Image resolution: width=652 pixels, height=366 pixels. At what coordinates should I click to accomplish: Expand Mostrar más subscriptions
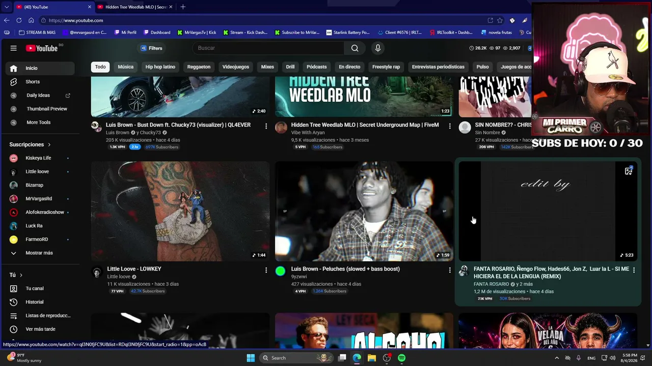pos(40,253)
